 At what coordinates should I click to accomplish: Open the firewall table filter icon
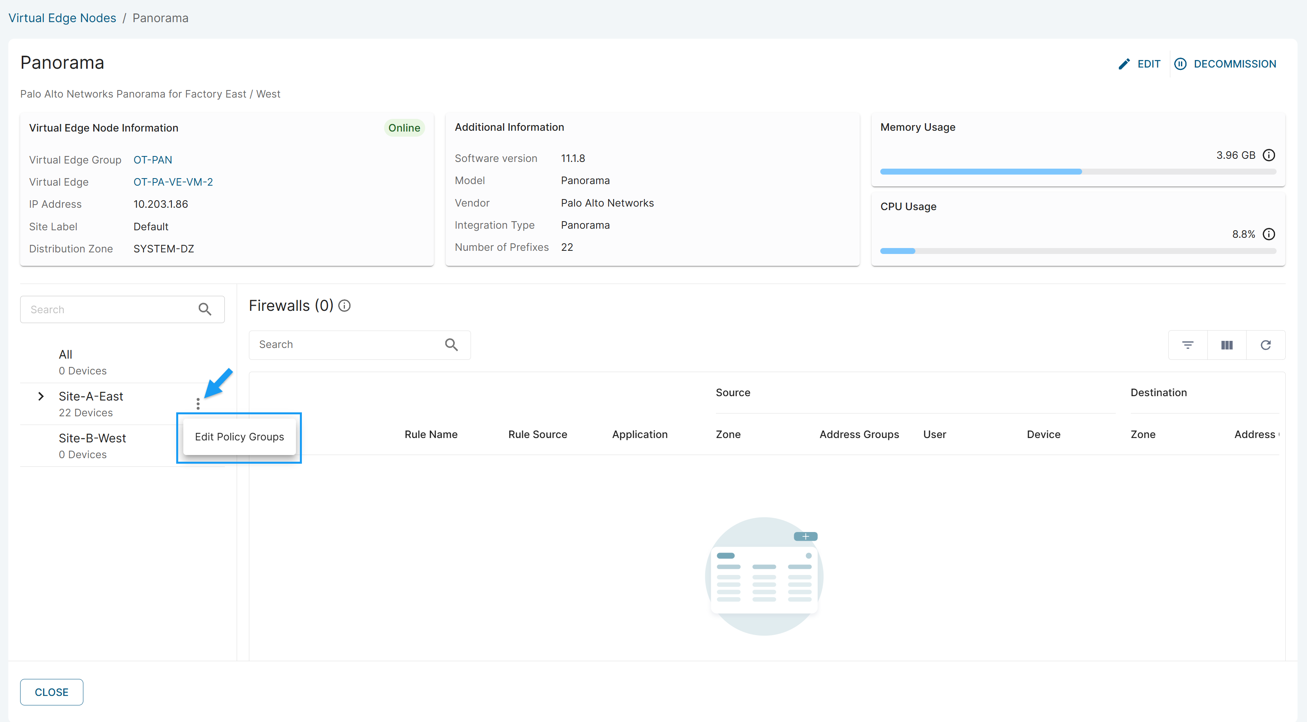tap(1188, 345)
